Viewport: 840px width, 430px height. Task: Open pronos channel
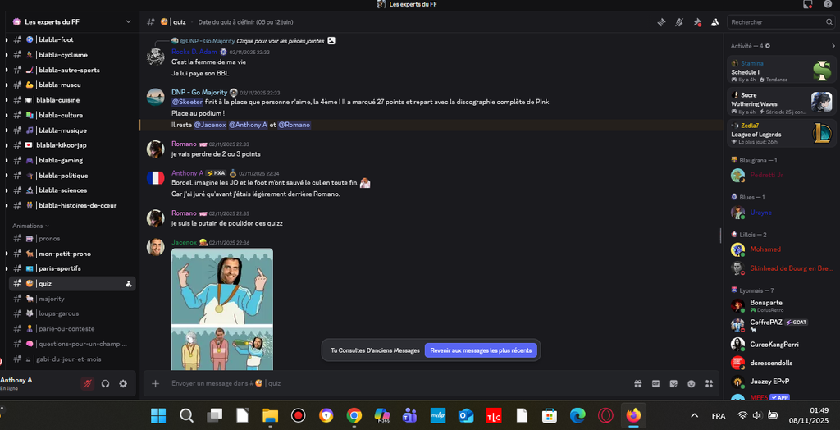point(72,238)
